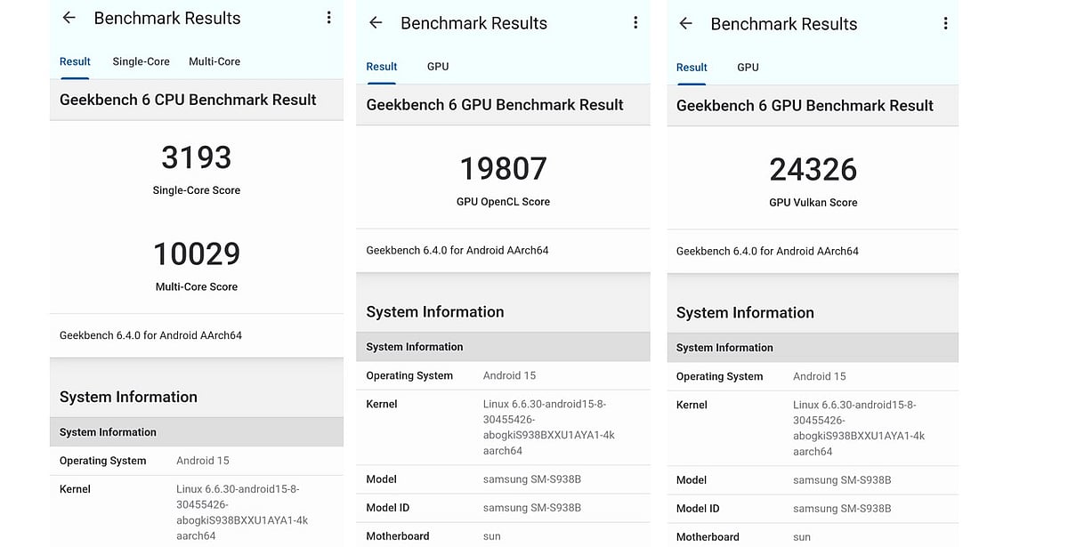
Task: Switch to the Single-Core tab
Action: click(x=141, y=61)
